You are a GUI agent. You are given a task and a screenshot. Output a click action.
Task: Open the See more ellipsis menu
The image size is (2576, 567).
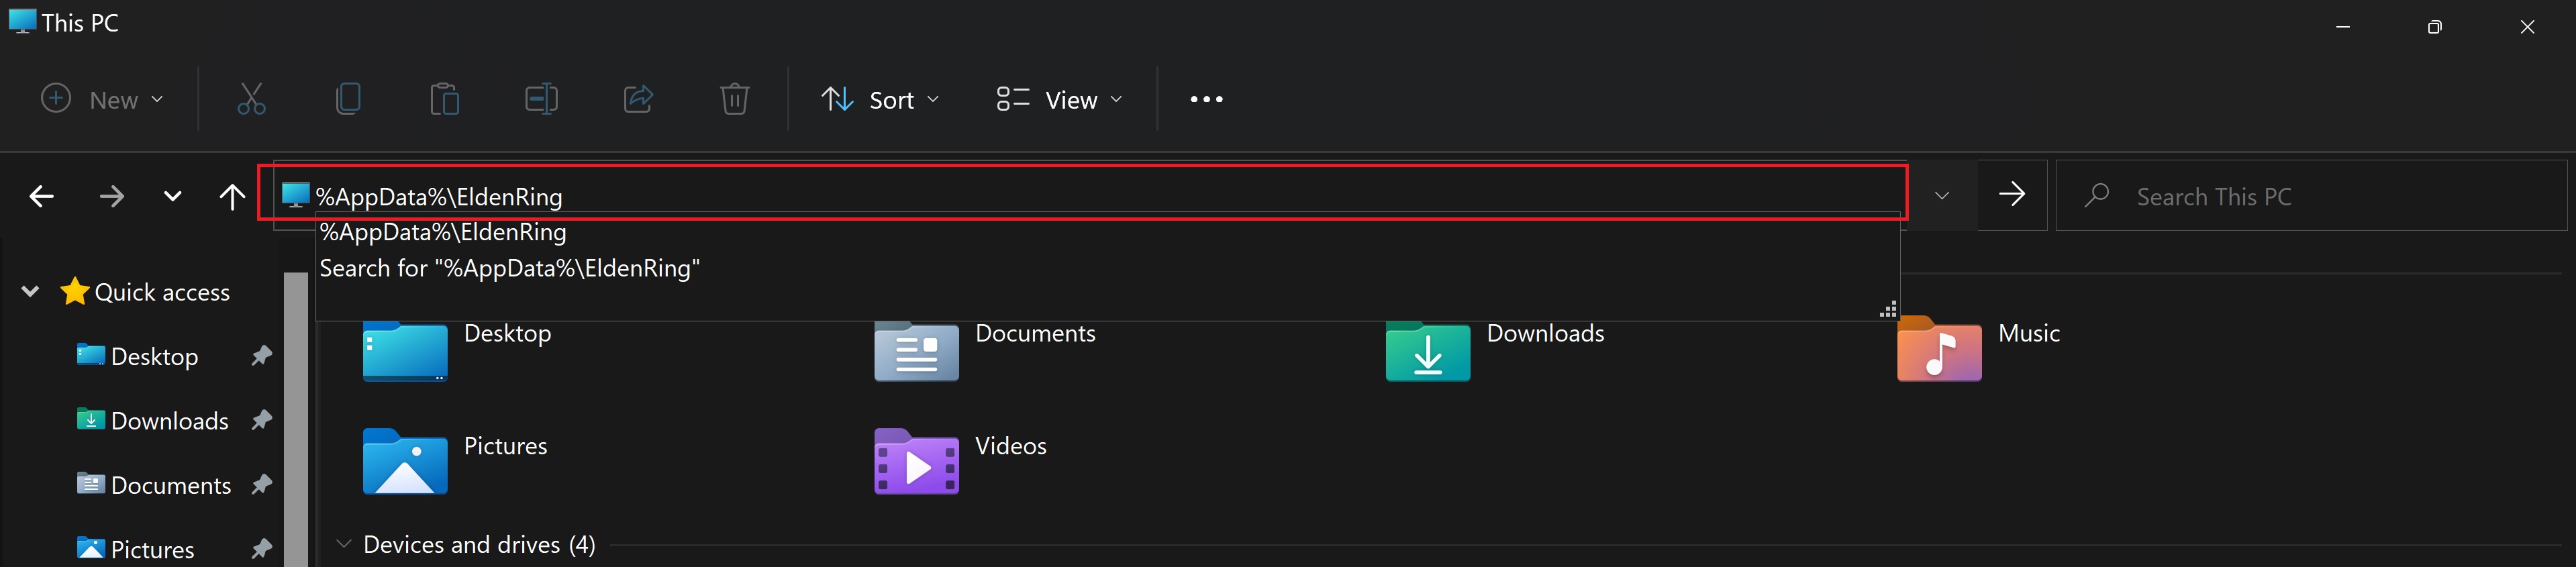(x=1206, y=99)
